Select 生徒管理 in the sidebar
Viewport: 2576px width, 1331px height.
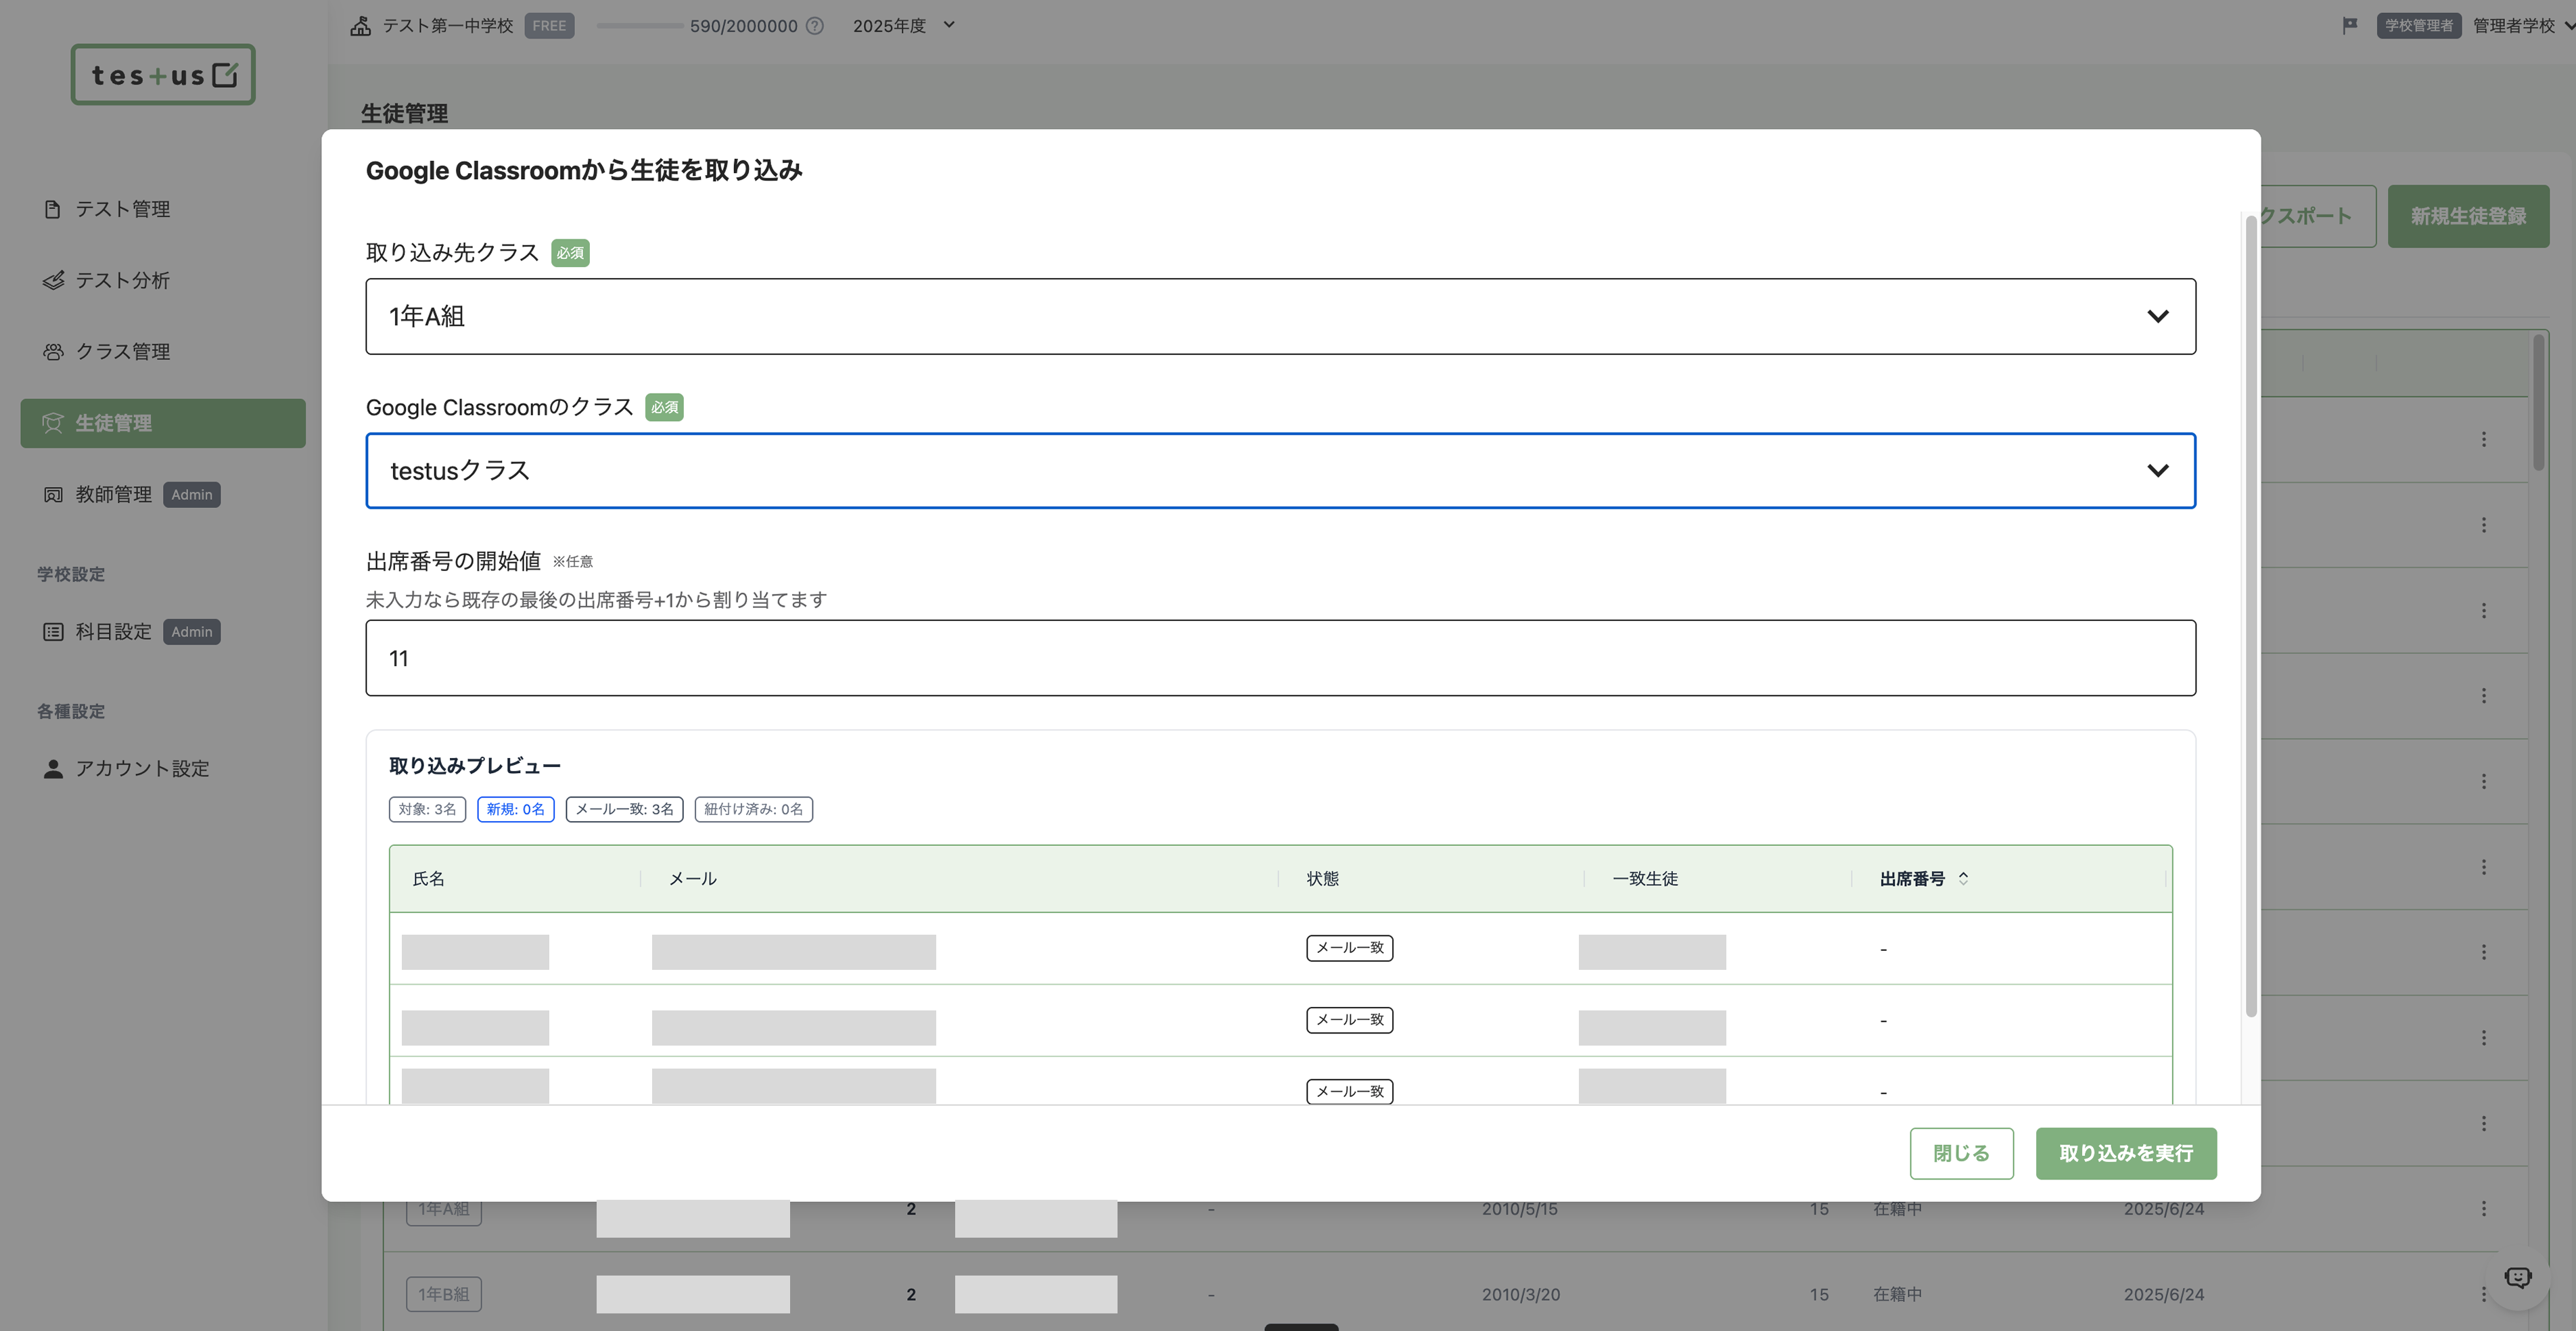163,423
